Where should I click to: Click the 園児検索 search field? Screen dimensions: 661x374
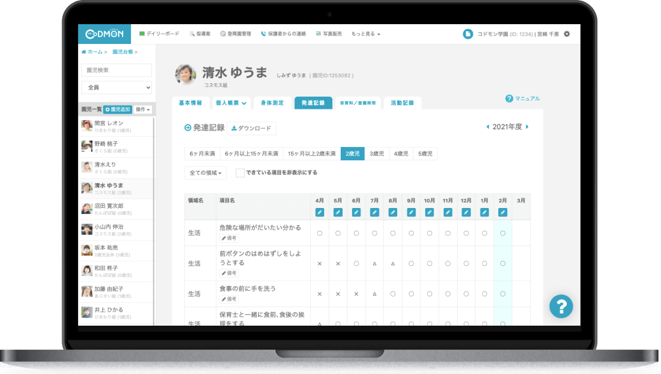116,70
